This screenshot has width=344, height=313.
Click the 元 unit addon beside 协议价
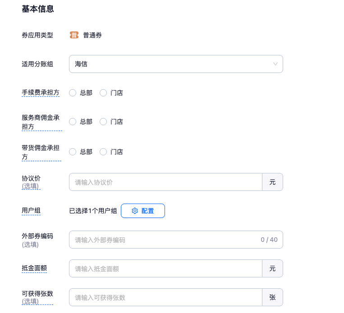tap(272, 182)
